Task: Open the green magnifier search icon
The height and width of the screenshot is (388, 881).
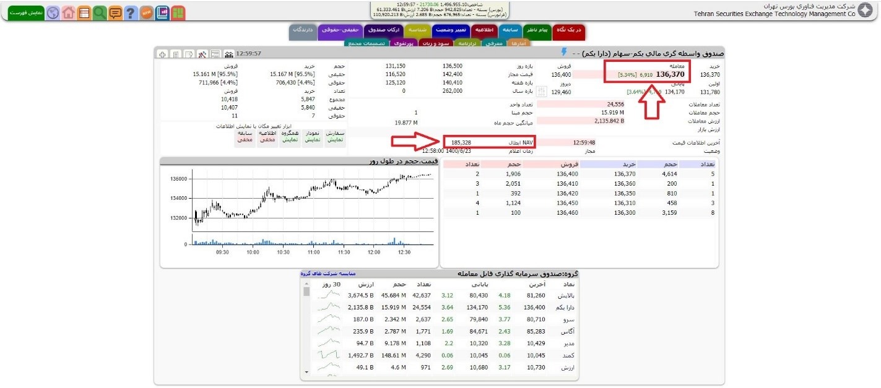Action: tap(100, 12)
